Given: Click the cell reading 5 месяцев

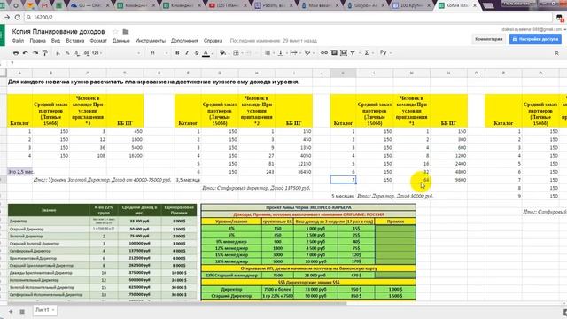Looking at the screenshot, I should coord(343,196).
